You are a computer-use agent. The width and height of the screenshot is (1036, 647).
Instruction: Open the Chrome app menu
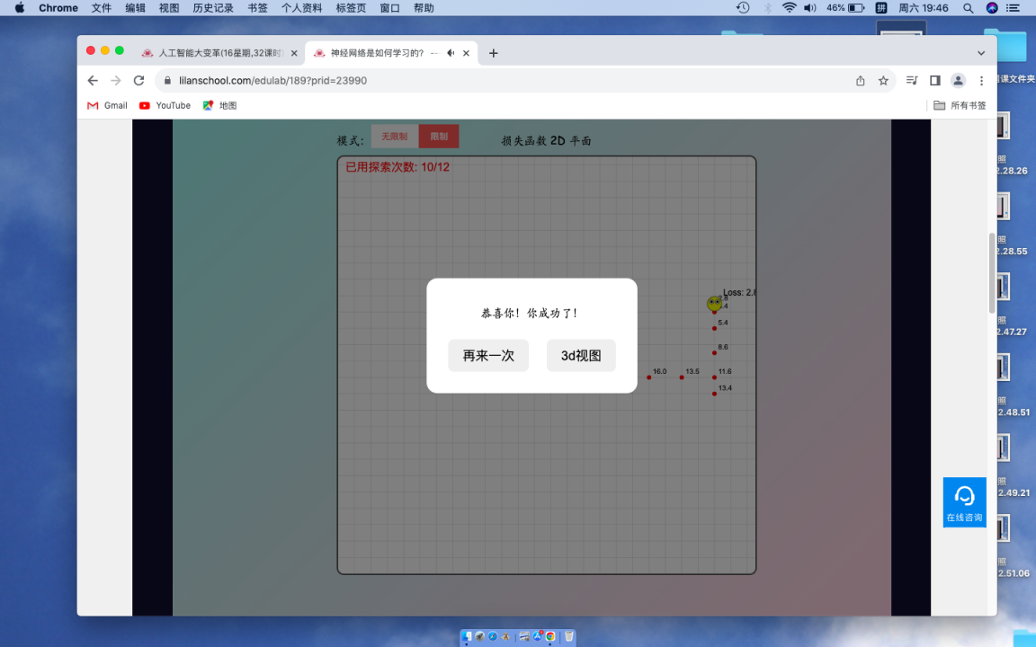tap(58, 8)
